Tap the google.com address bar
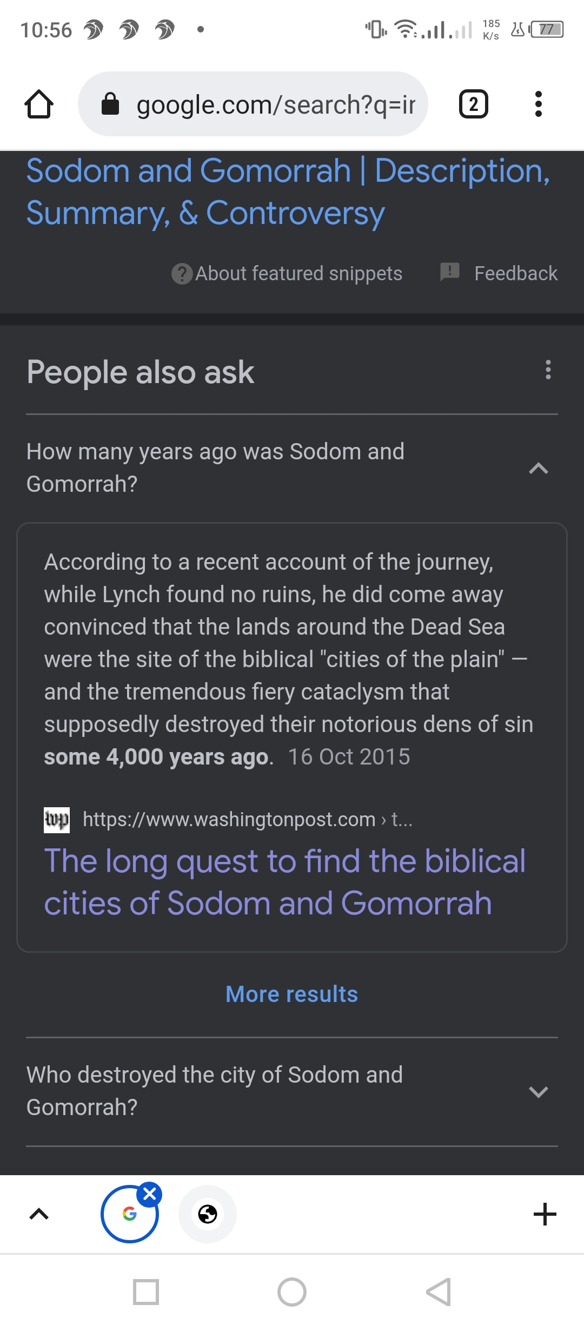 click(x=276, y=104)
